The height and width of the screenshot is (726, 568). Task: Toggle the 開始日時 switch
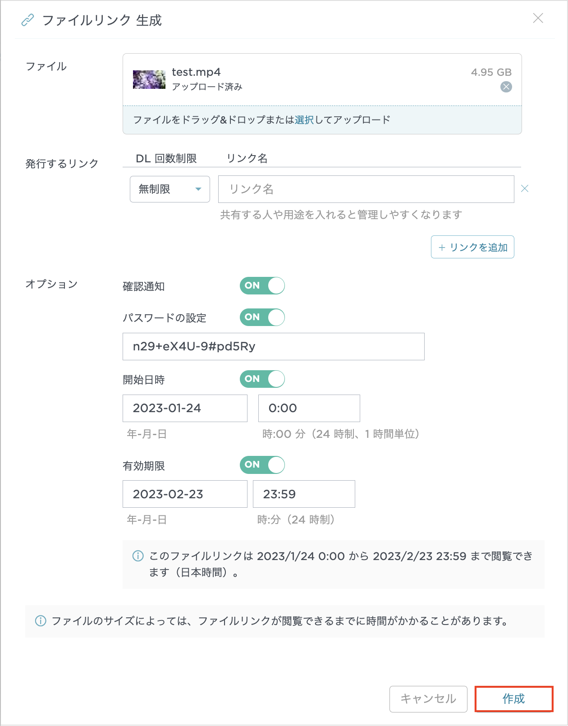click(262, 379)
